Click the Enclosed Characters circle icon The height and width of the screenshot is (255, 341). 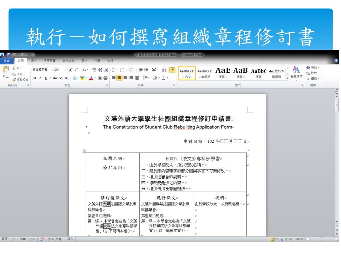click(106, 78)
